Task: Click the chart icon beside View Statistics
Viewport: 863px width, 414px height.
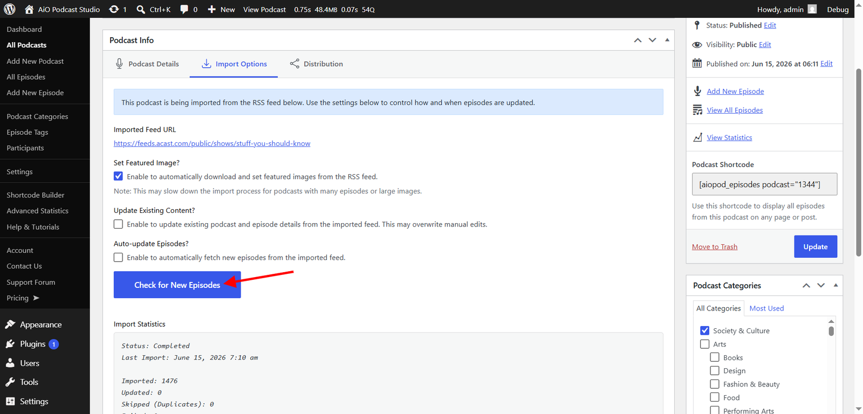Action: click(x=697, y=137)
